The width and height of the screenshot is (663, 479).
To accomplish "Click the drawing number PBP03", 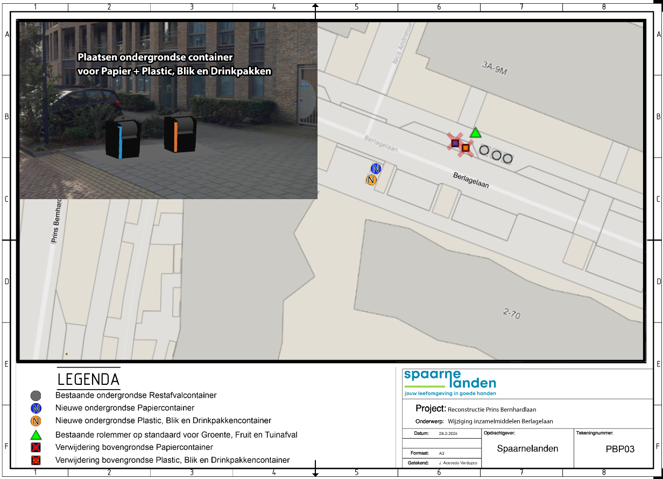I will (620, 449).
